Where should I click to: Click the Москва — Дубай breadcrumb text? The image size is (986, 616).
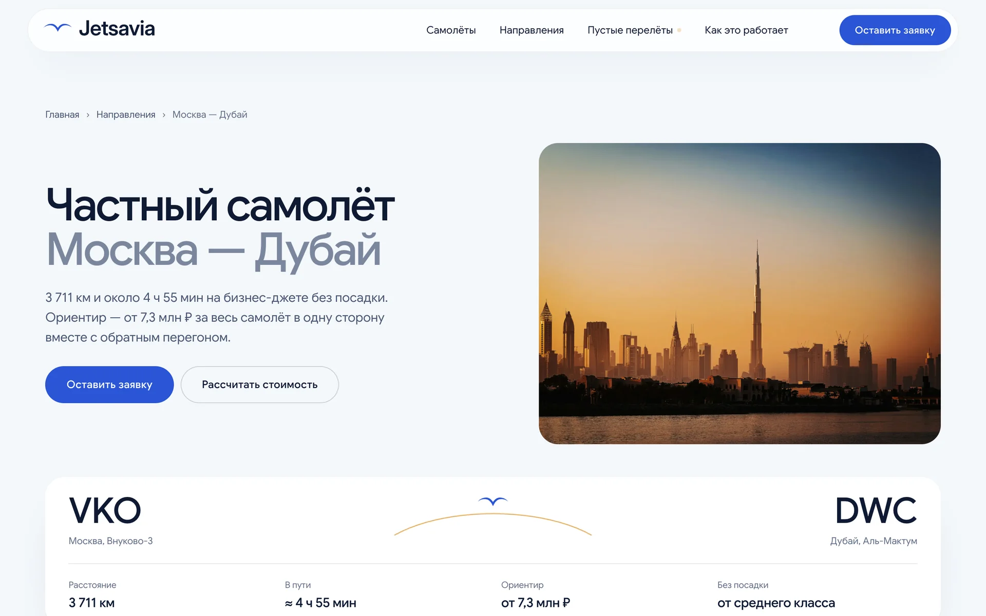[x=210, y=114]
